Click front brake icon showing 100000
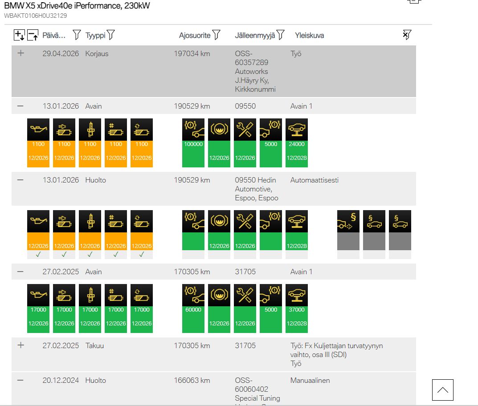Image resolution: width=478 pixels, height=406 pixels. click(x=193, y=130)
